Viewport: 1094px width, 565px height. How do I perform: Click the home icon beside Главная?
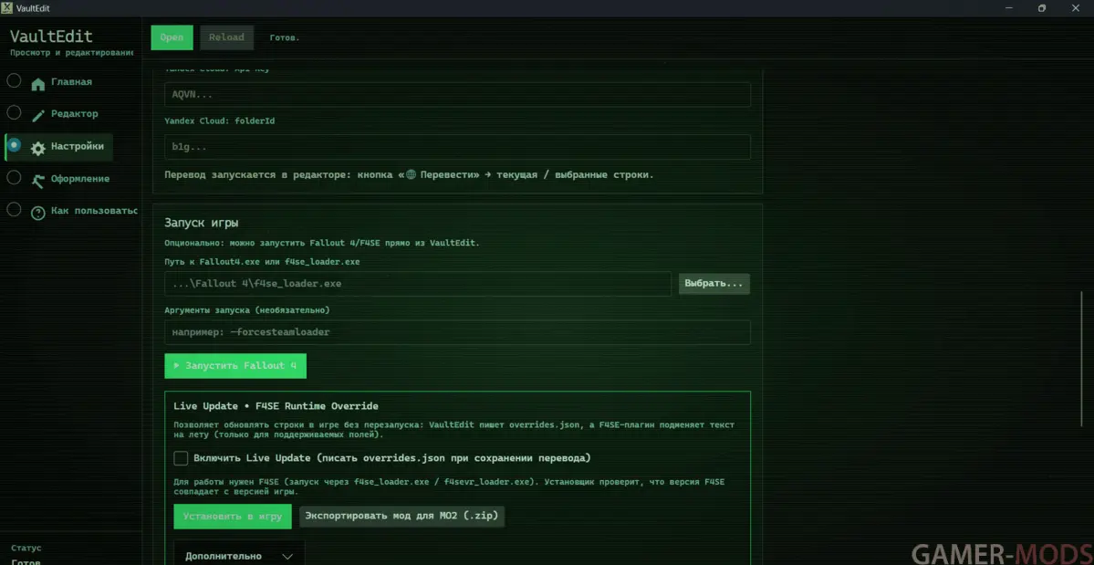tap(37, 84)
